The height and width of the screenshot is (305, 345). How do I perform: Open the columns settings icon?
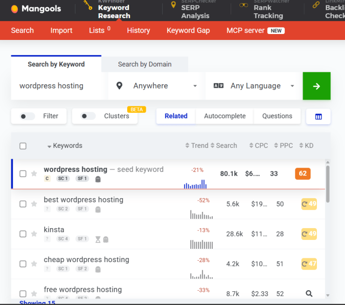point(318,117)
